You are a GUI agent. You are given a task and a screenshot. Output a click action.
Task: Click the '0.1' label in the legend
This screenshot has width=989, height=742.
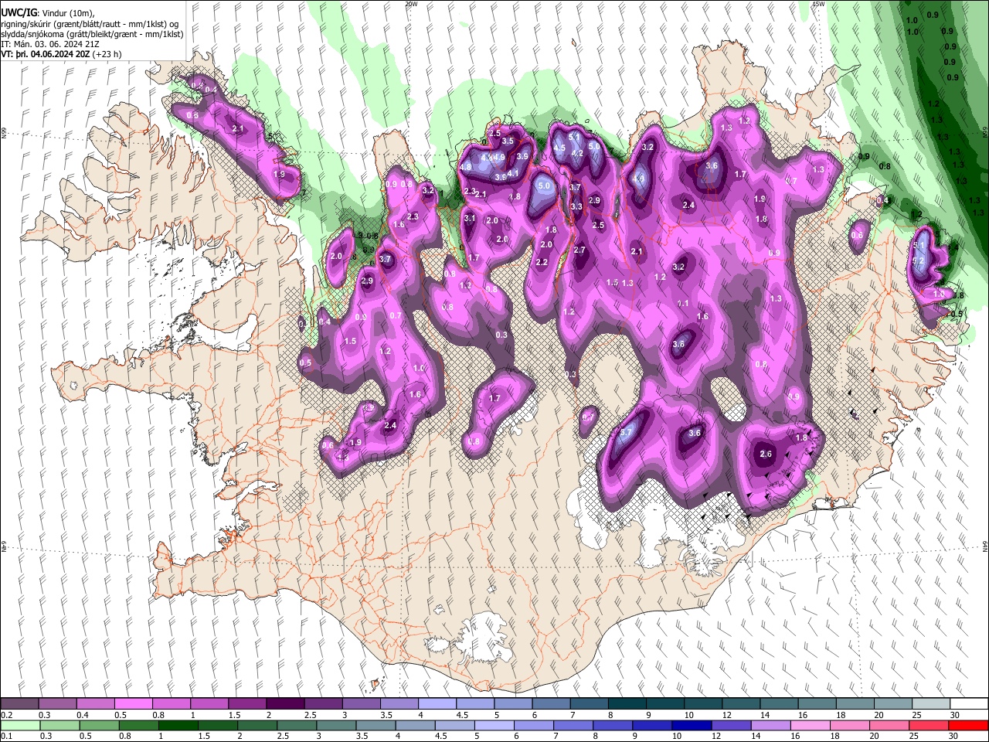(x=7, y=736)
